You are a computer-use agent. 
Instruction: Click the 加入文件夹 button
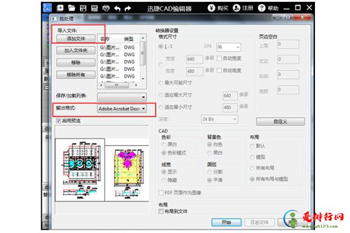click(76, 51)
